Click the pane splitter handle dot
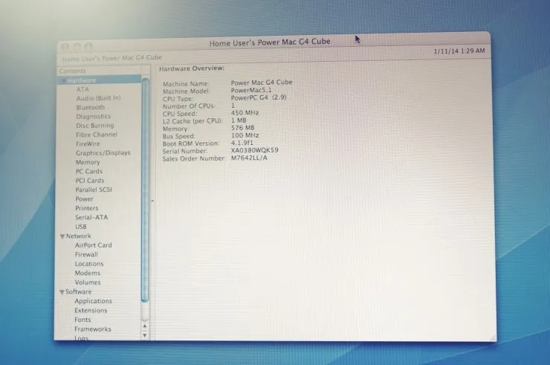 point(152,201)
